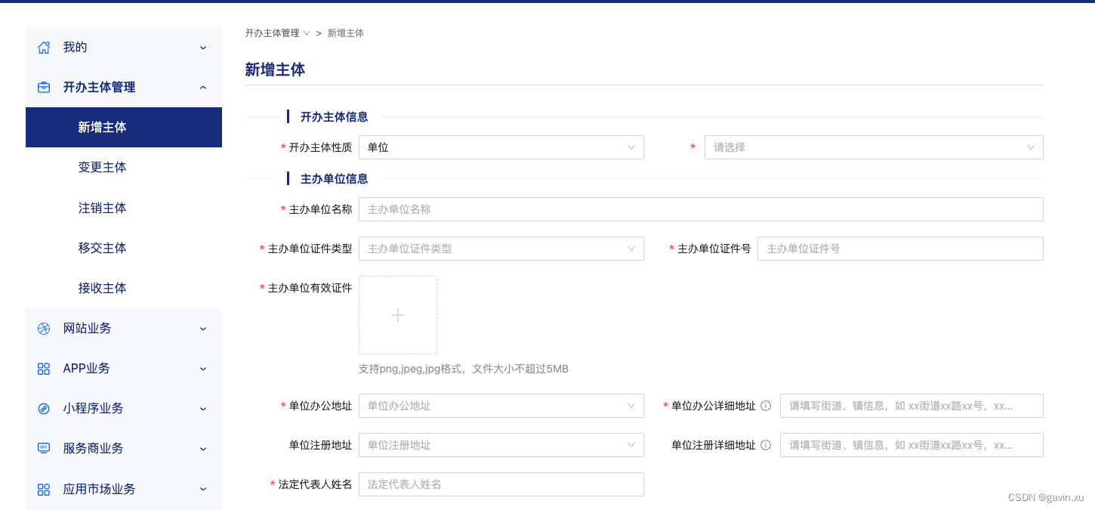Select 移交主体 in the sidebar
Image resolution: width=1095 pixels, height=510 pixels.
(x=124, y=248)
